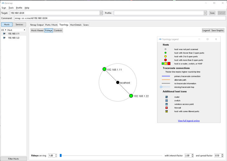Screen dimensions: 227x161
Task: Toggle the Fisheye view button
Action: tap(49, 30)
